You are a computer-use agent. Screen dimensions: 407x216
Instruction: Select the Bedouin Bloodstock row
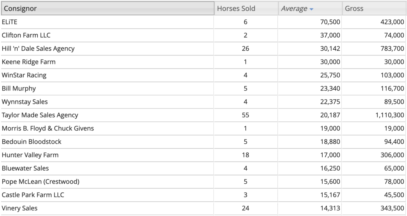203,142
